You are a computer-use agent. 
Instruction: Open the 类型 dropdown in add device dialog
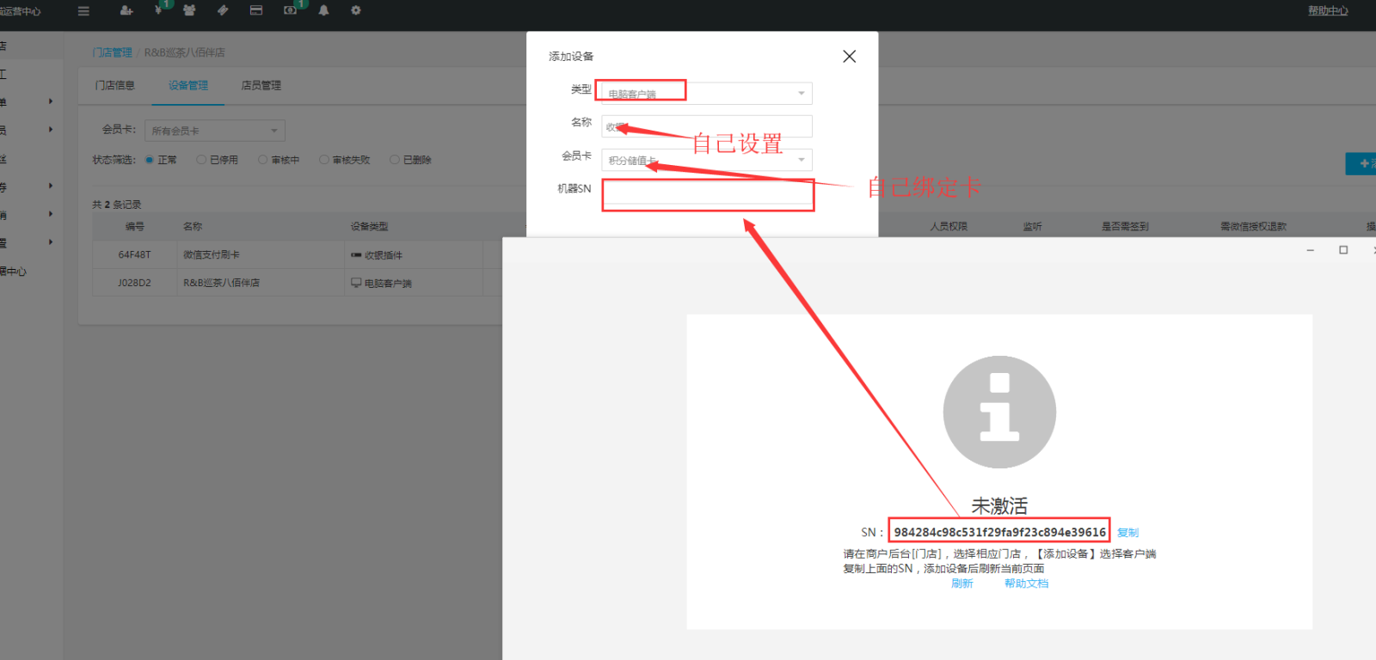(707, 93)
